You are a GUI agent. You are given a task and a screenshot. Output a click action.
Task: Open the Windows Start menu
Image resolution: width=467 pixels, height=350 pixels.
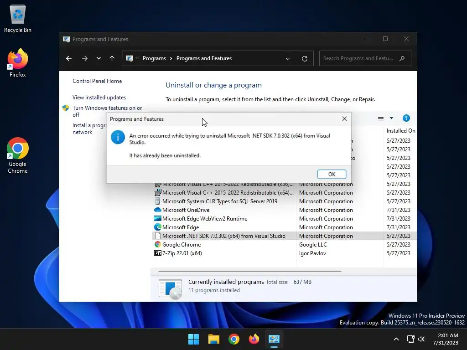click(193, 339)
